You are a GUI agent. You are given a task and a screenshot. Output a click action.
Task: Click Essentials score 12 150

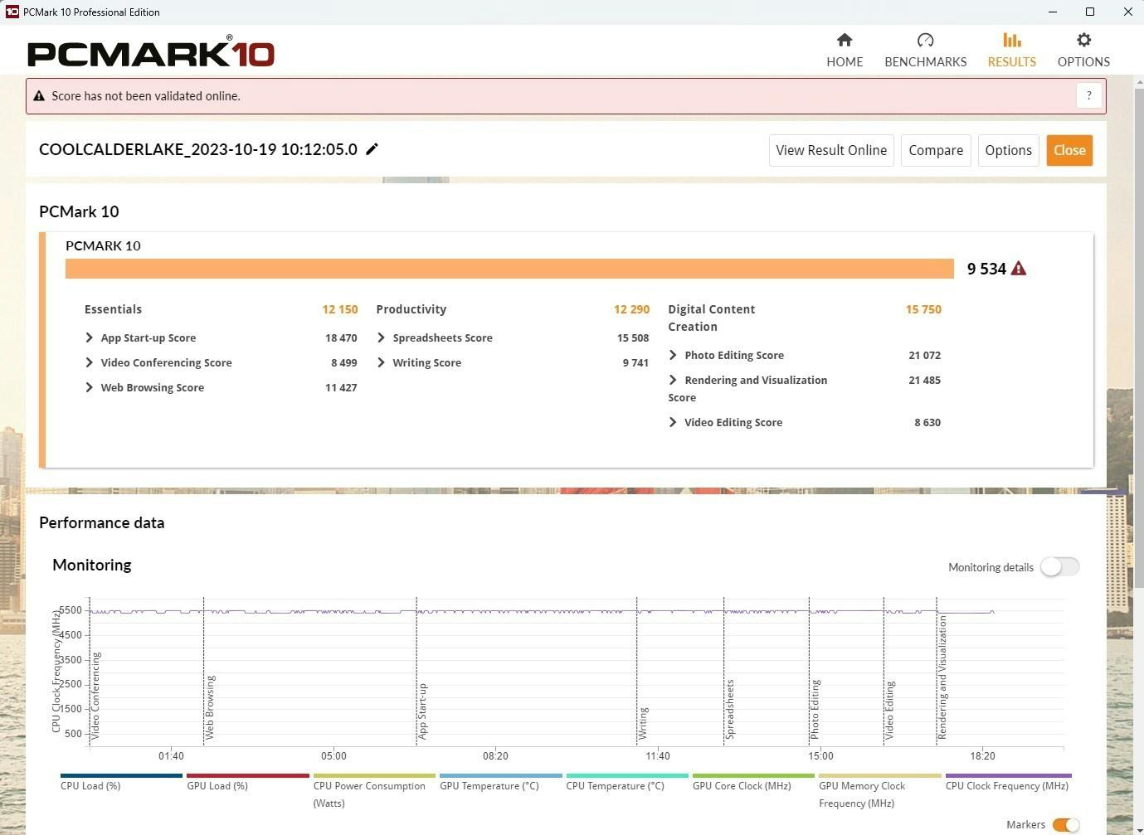pyautogui.click(x=340, y=309)
